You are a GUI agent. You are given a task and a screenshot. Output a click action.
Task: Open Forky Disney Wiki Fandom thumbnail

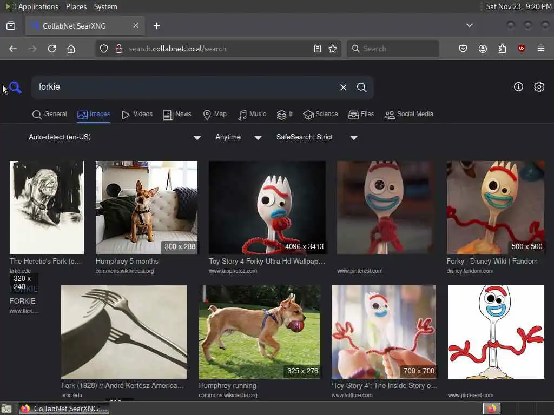[x=496, y=207]
